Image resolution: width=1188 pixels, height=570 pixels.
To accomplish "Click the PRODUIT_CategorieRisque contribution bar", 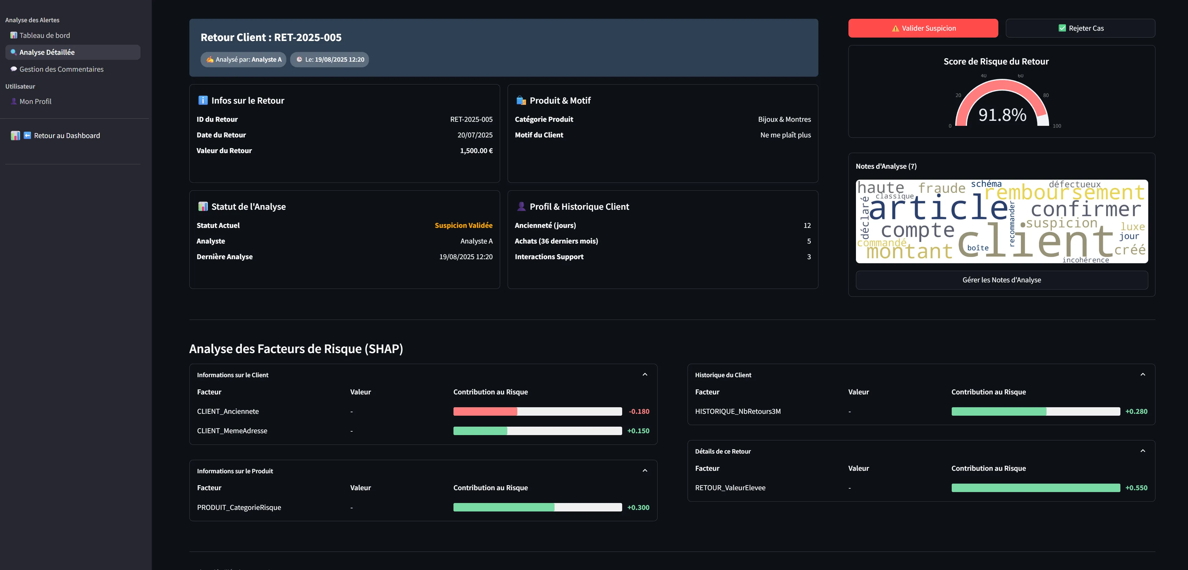I will 538,507.
